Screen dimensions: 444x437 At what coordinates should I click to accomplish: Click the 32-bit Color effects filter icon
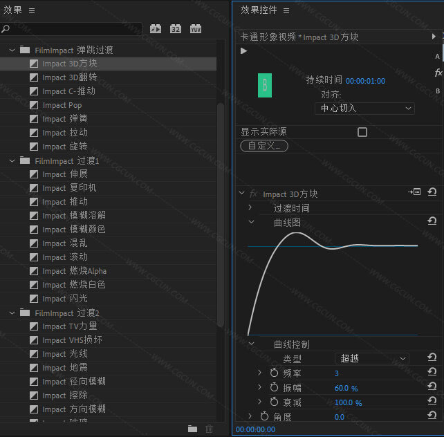pos(176,29)
